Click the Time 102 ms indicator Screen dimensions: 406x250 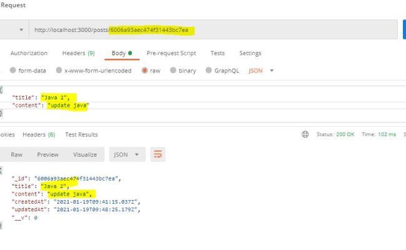(x=379, y=134)
